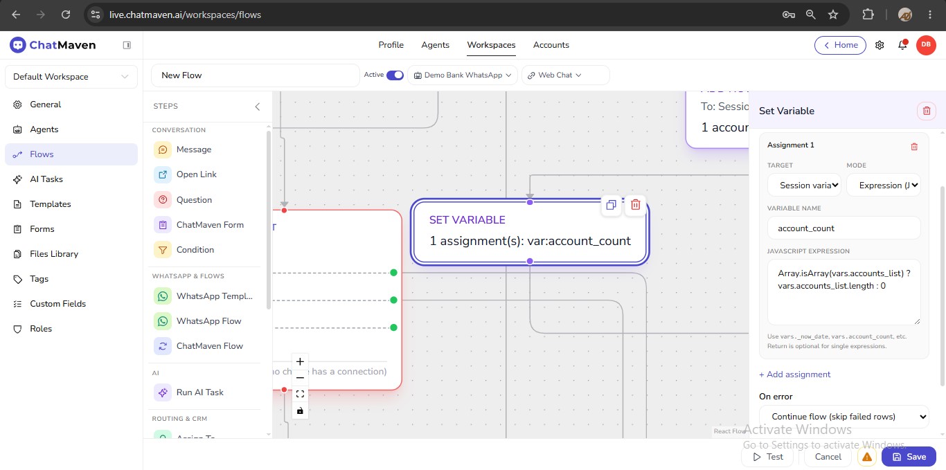
Task: Click the Add assignment link
Action: (x=795, y=374)
